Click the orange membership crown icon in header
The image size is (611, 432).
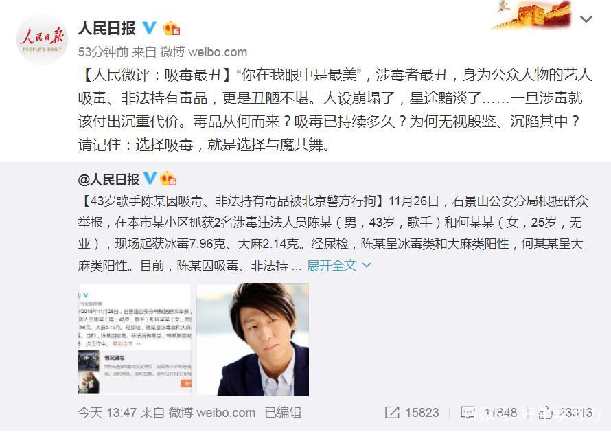pos(172,28)
